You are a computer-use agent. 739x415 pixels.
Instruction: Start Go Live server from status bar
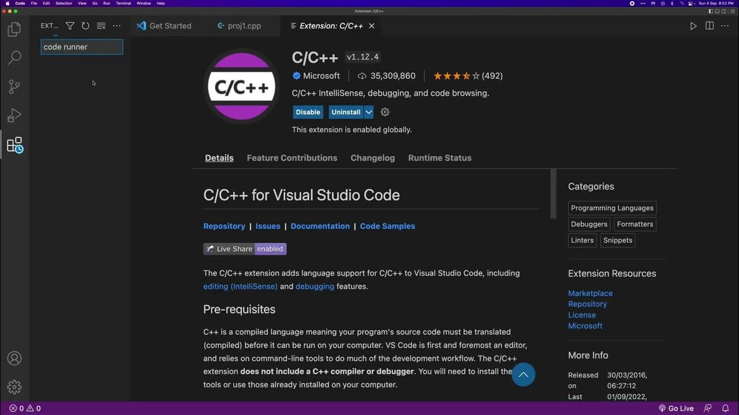[x=676, y=409]
